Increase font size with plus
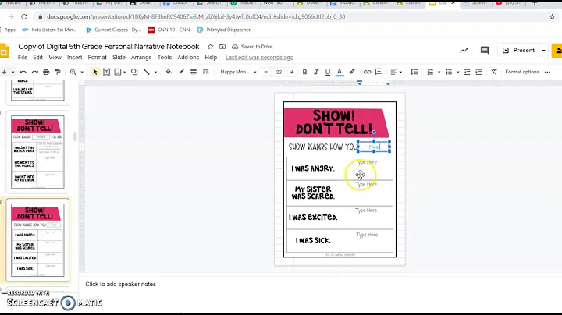This screenshot has height=315, width=562. point(292,72)
